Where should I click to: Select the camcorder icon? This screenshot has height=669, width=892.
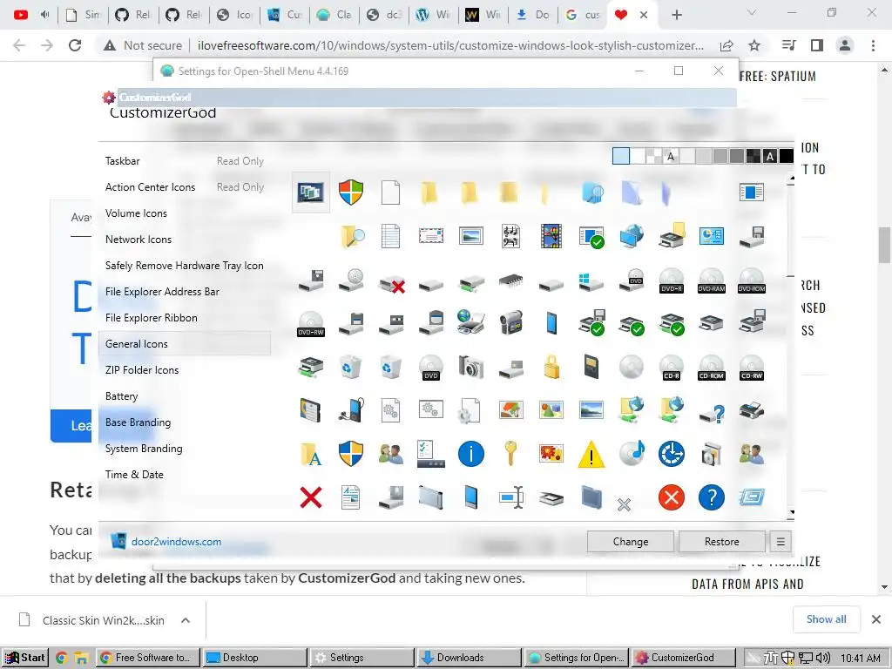tap(510, 323)
